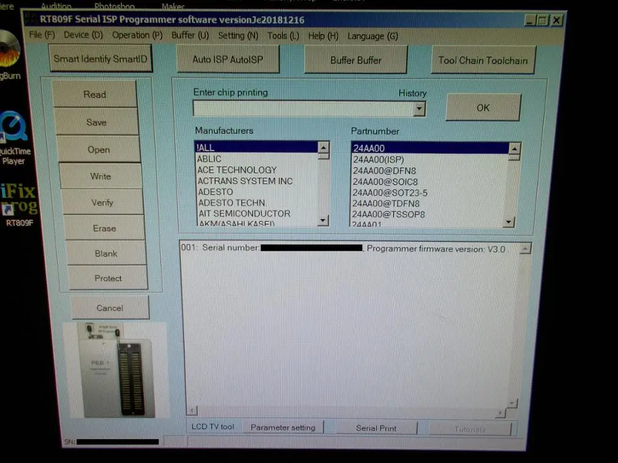Click the Serial Print button
Screen dimensions: 618x463
(376, 428)
